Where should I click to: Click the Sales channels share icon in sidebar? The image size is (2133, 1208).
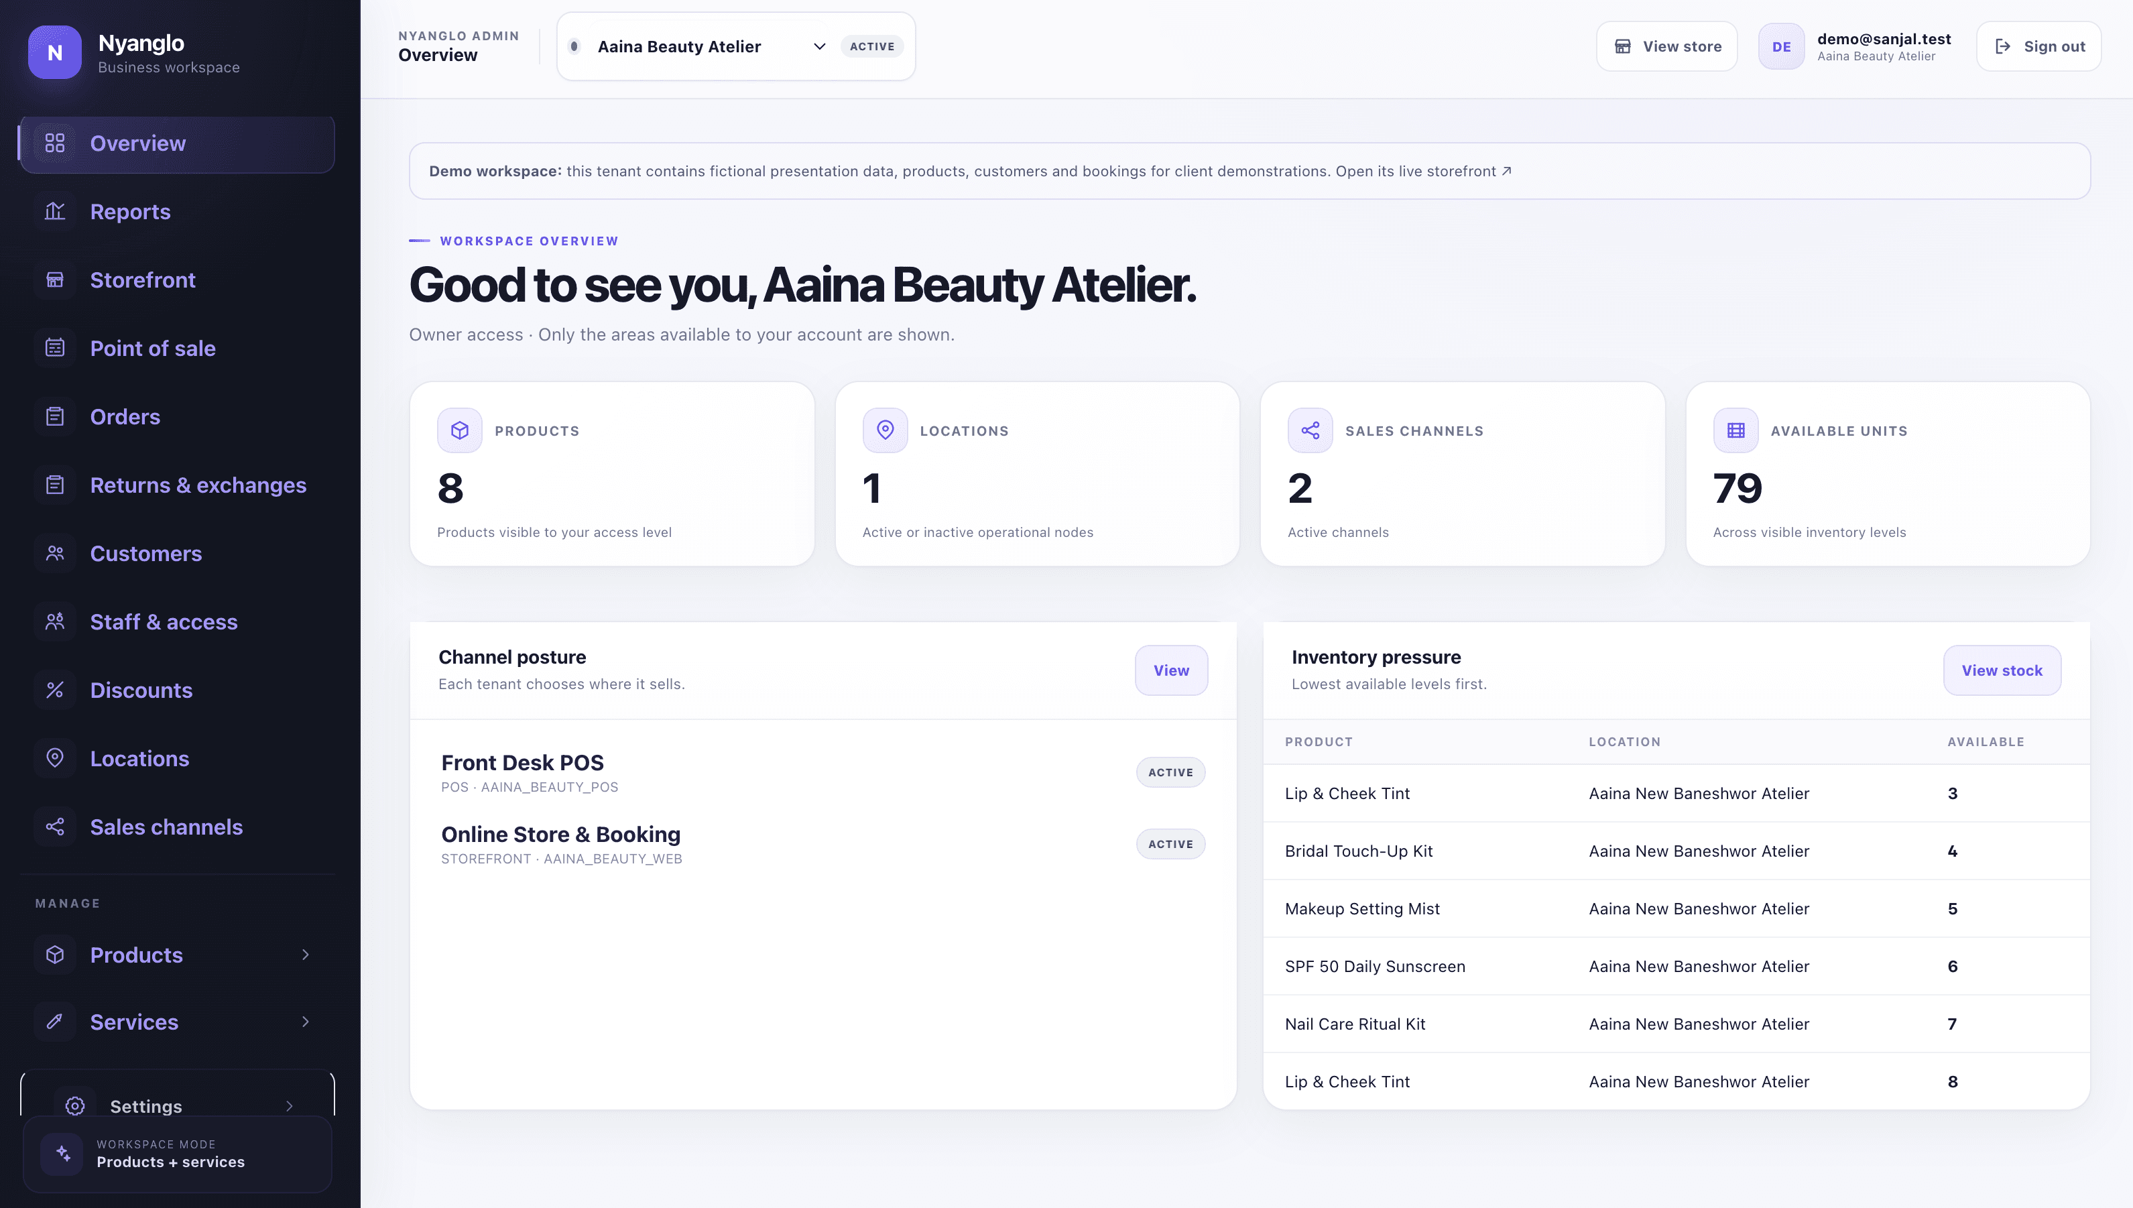click(x=55, y=827)
